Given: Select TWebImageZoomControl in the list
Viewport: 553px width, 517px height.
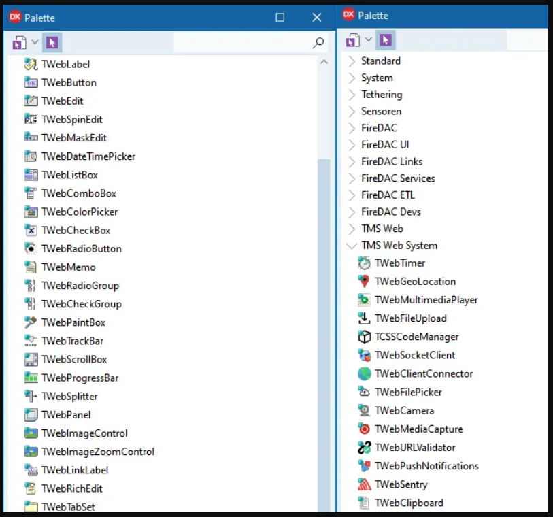Looking at the screenshot, I should click(x=98, y=452).
